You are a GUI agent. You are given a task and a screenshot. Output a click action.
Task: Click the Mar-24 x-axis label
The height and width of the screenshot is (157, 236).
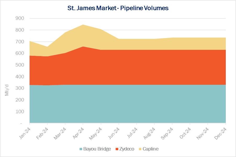(x=60, y=134)
